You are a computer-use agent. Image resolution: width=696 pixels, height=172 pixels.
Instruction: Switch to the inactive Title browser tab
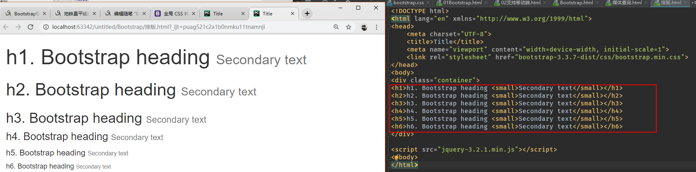pos(224,13)
